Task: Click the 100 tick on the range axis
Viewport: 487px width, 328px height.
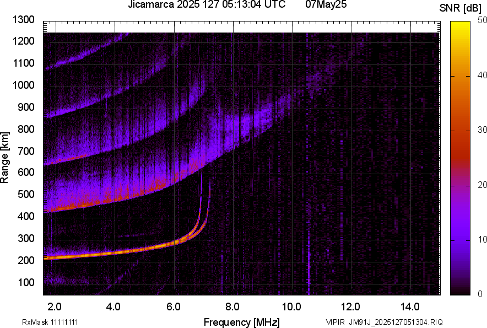Action: (x=25, y=282)
